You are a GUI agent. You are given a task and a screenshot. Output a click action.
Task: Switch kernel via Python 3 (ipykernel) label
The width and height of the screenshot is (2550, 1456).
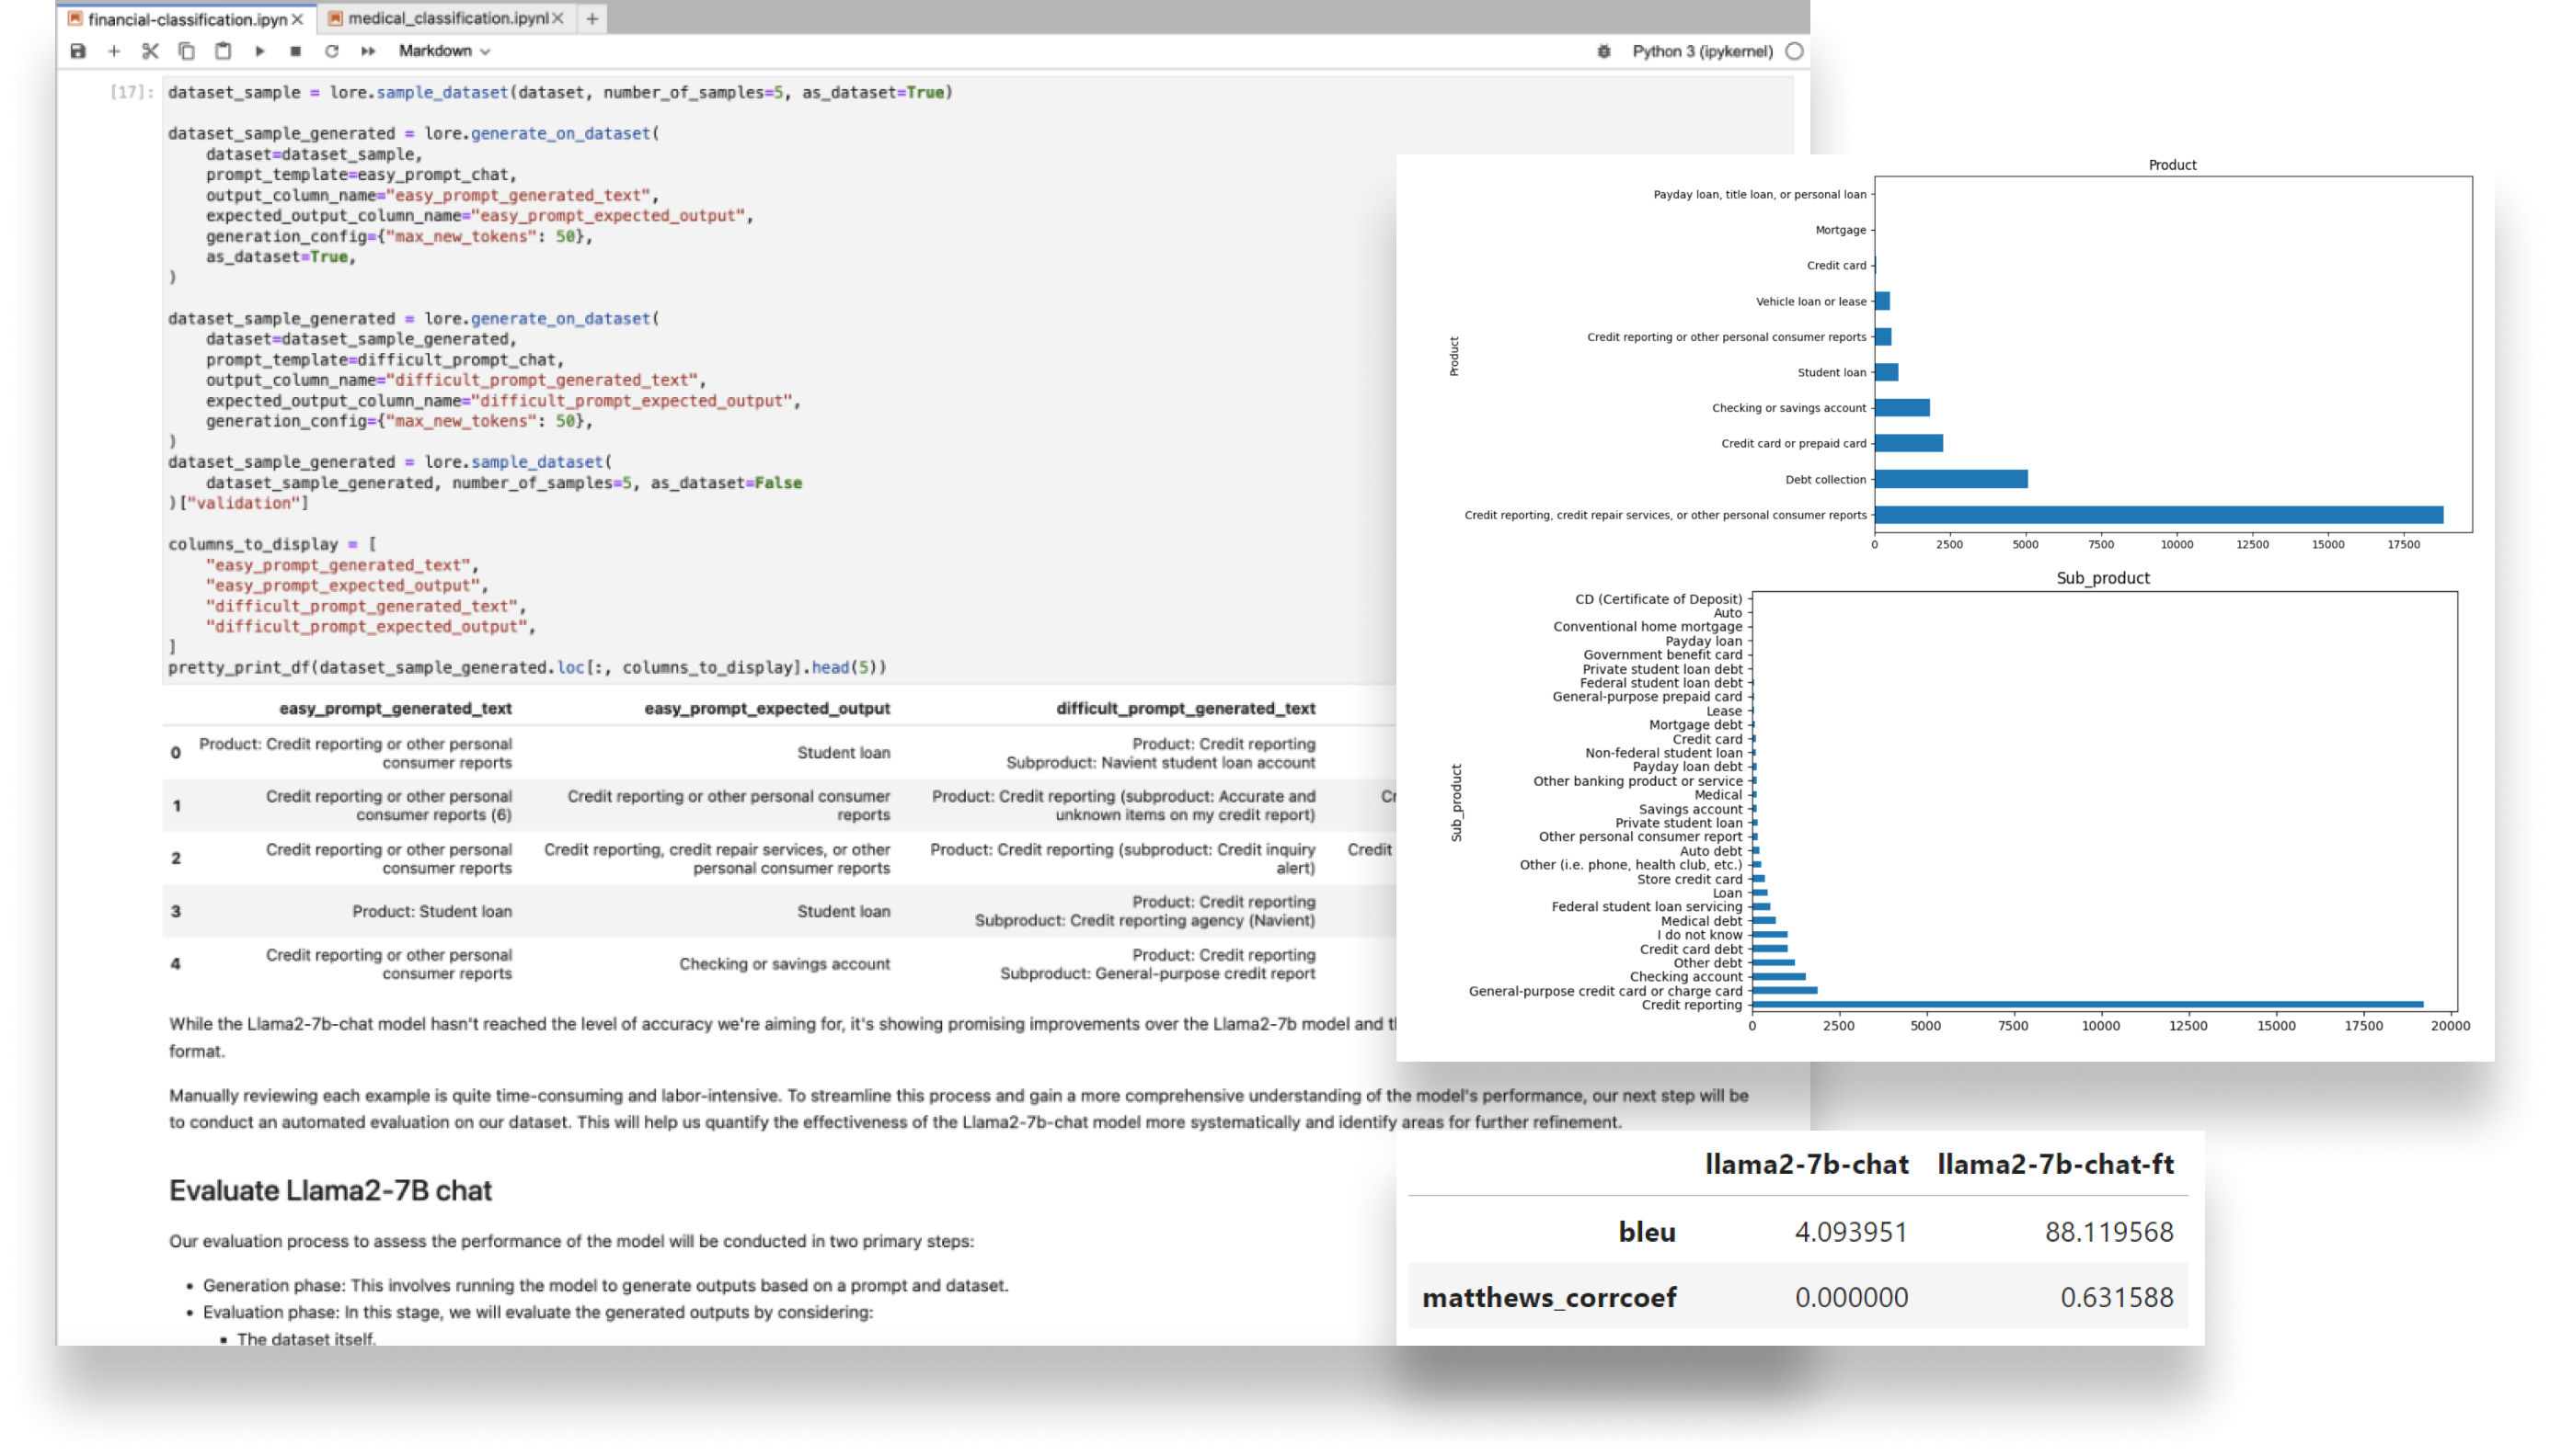pos(1703,51)
